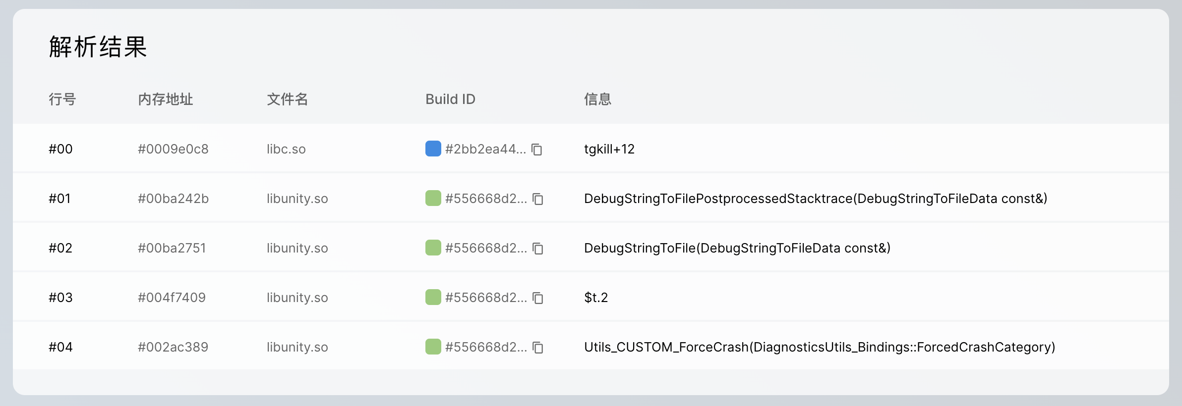Viewport: 1182px width, 406px height.
Task: Click the 文件名 column header
Action: coord(287,100)
